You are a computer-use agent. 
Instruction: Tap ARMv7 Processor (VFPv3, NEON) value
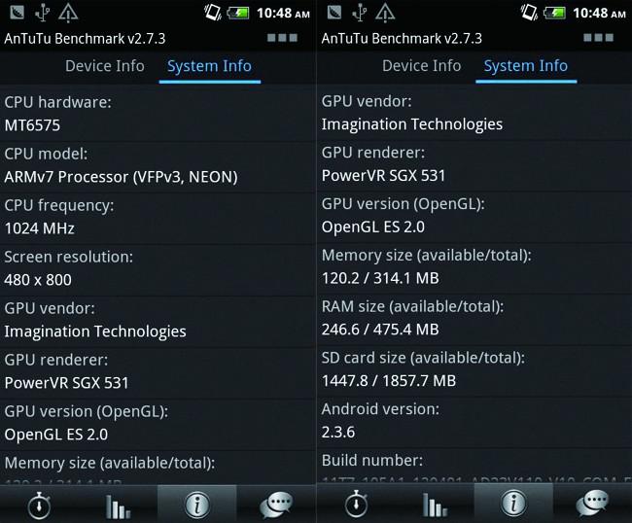pos(122,177)
